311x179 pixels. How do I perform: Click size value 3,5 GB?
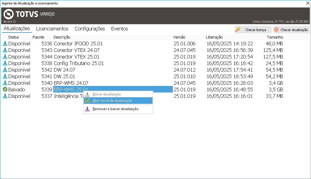coord(276,89)
